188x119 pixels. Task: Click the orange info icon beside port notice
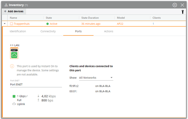[x=12, y=66]
